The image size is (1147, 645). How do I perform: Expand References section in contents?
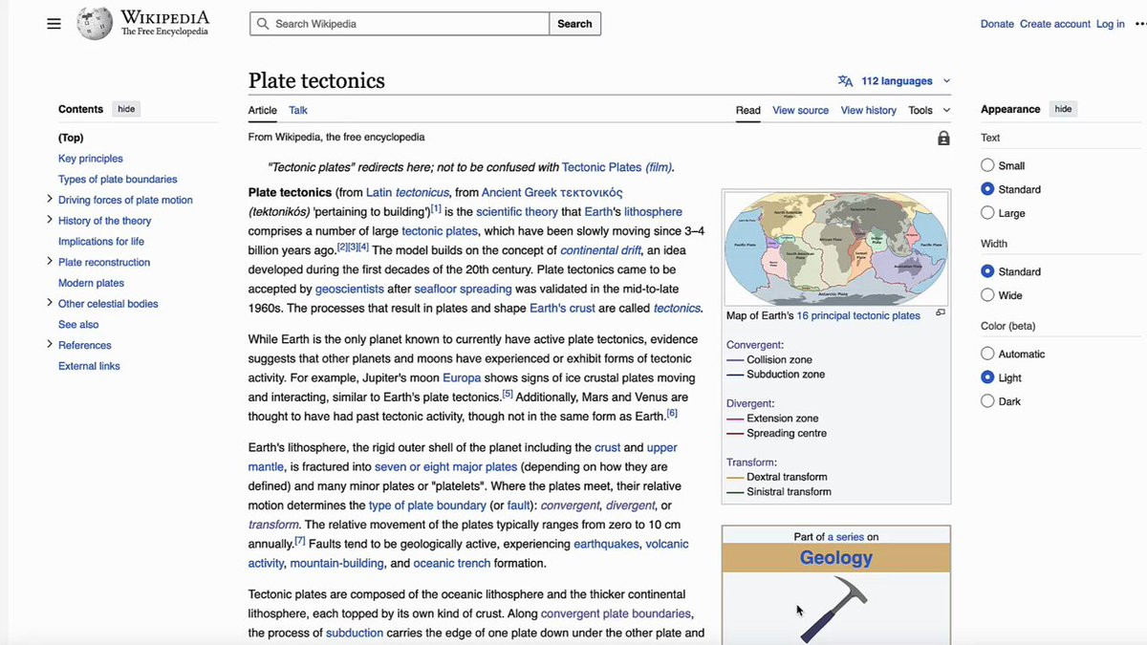pyautogui.click(x=50, y=345)
